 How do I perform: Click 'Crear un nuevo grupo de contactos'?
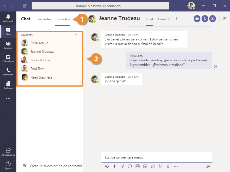[53, 166]
